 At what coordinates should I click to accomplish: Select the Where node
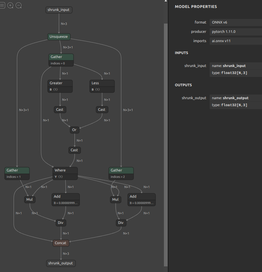[x=65, y=173]
